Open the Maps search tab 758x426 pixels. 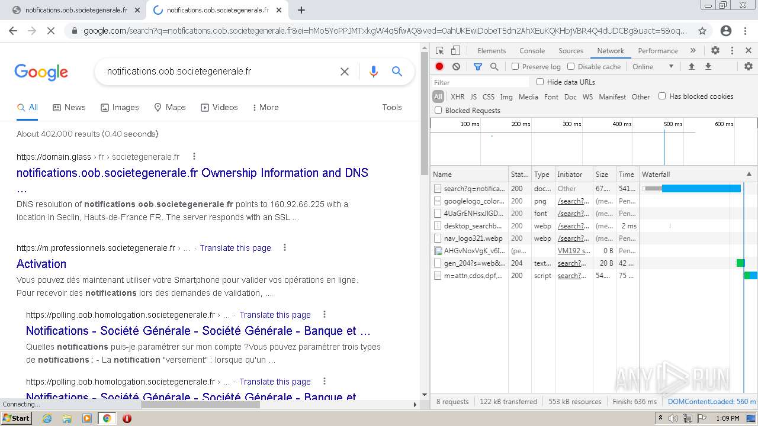[x=170, y=107]
